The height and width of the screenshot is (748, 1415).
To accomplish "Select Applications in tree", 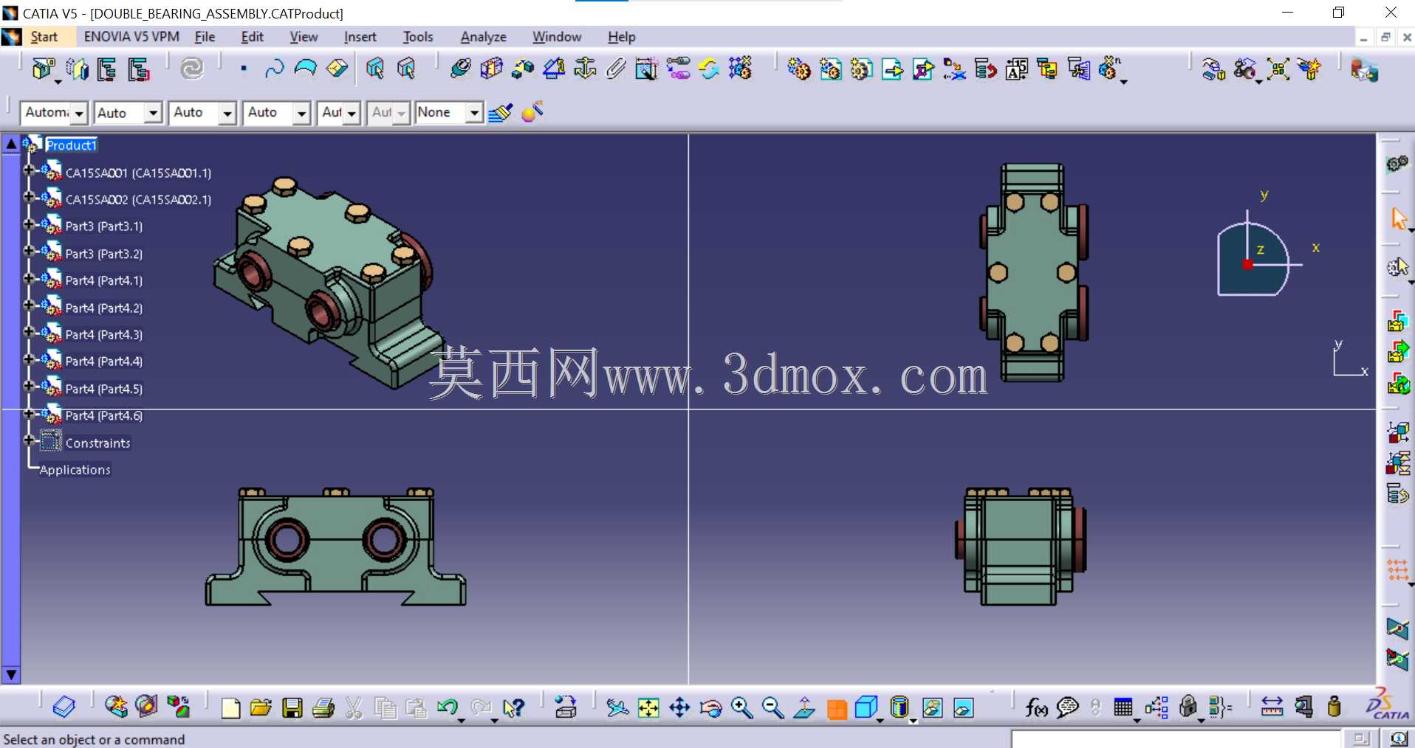I will [x=75, y=470].
